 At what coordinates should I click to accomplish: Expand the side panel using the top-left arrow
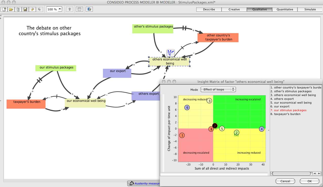coord(1,16)
